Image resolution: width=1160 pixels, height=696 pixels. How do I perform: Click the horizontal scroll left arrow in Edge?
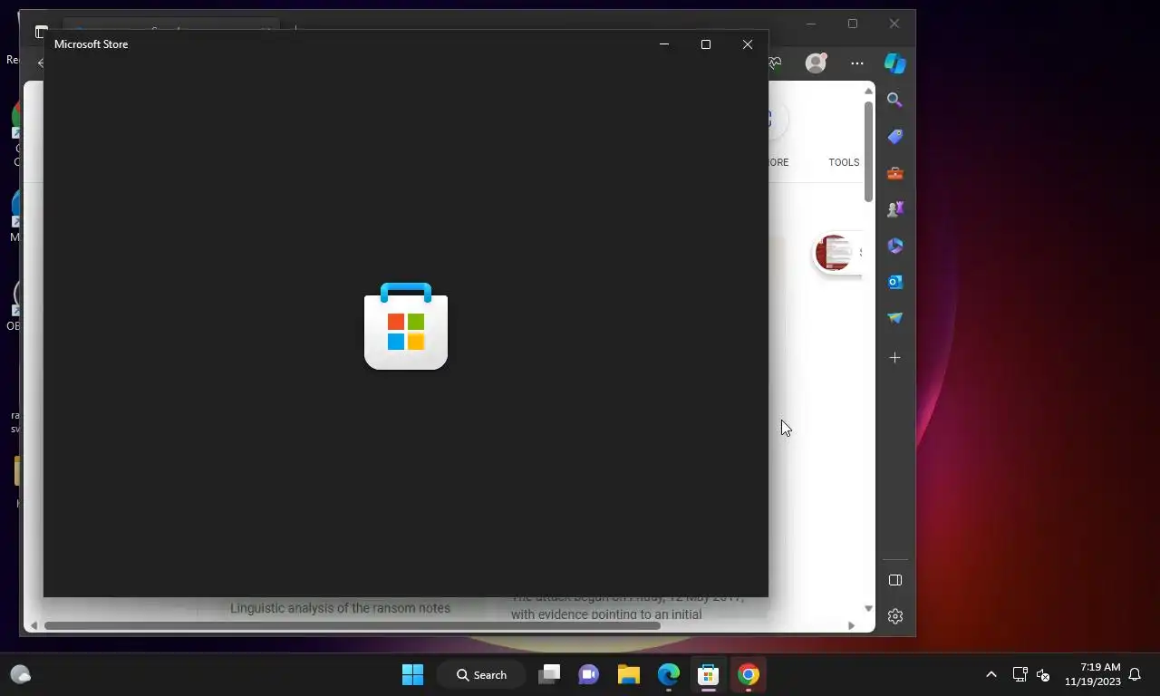tap(34, 625)
